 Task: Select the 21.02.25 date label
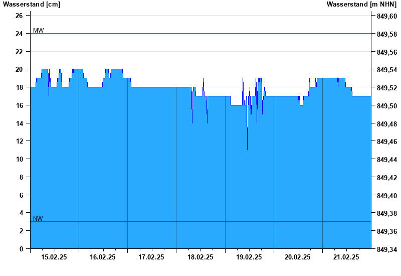click(x=346, y=257)
